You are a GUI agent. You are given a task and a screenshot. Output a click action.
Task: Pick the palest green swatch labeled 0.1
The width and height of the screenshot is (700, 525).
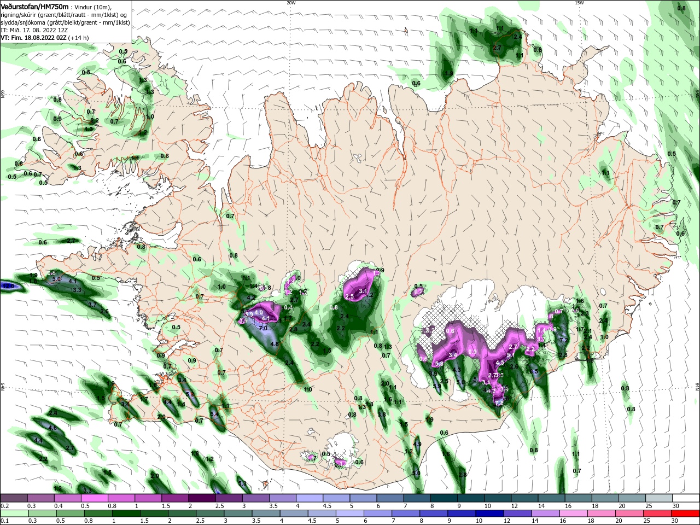[14, 514]
